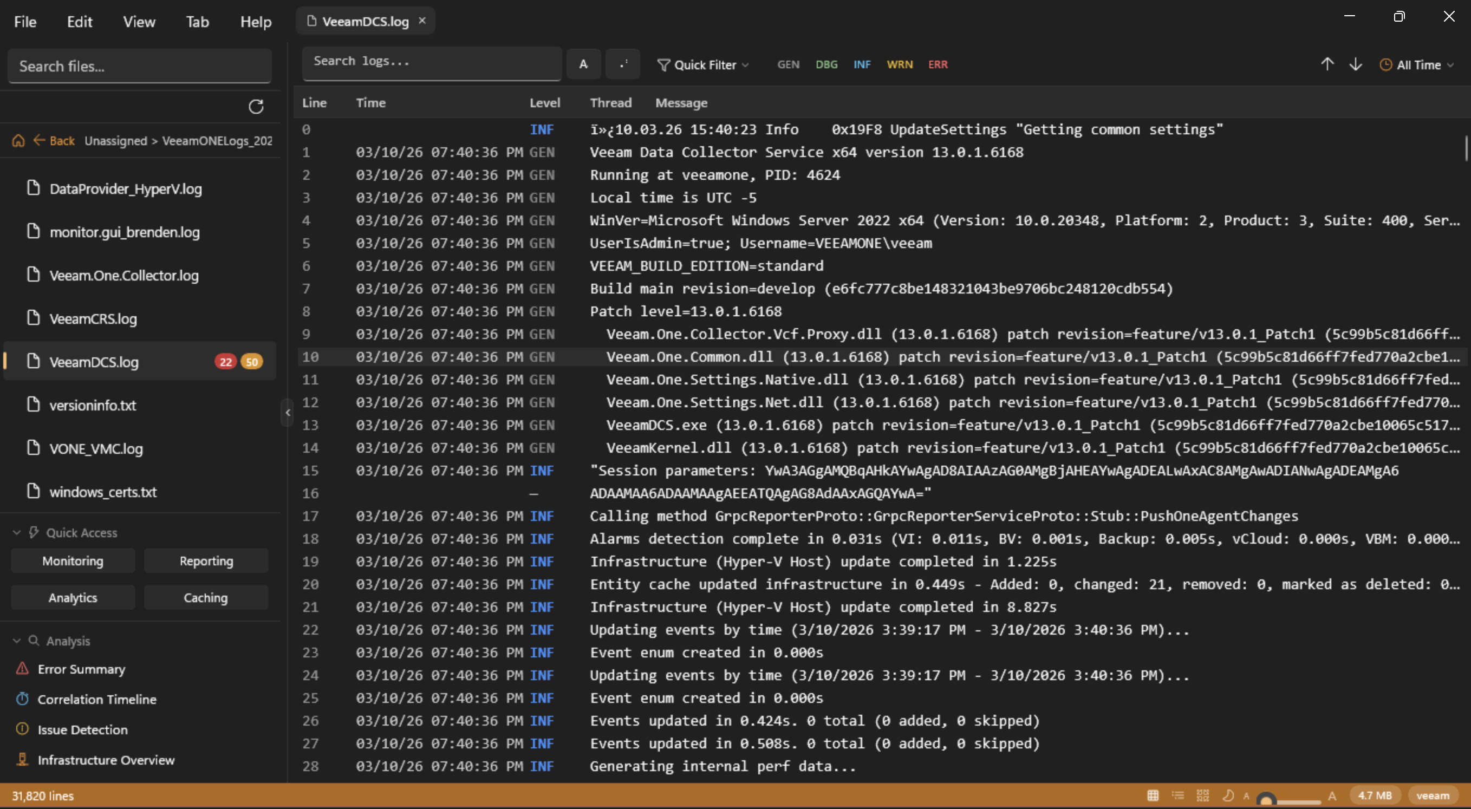Jump to previous match with up arrow

pyautogui.click(x=1327, y=64)
